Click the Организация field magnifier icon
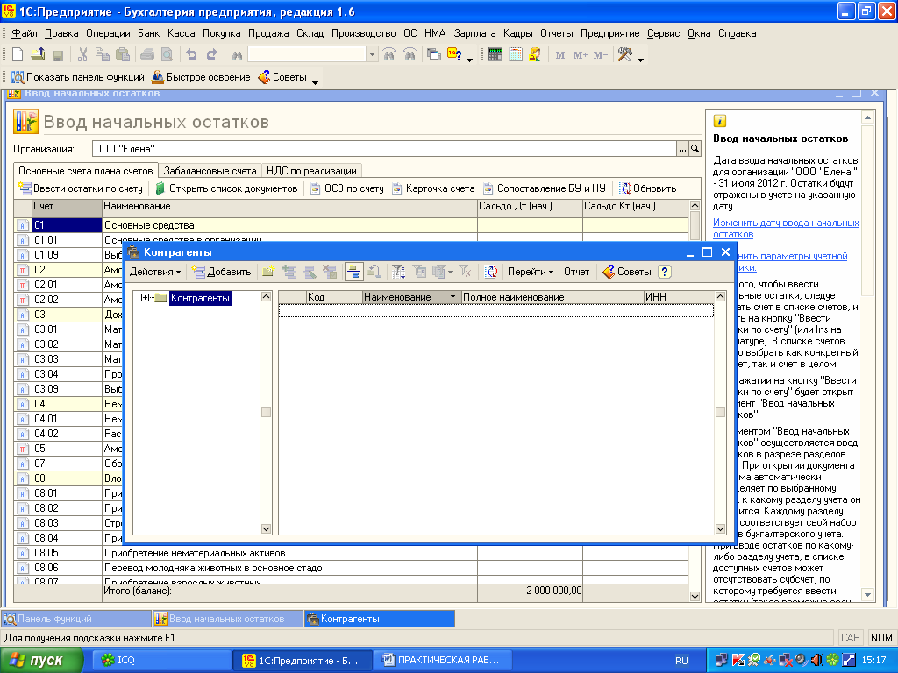Screen dimensions: 898x673 [x=695, y=149]
